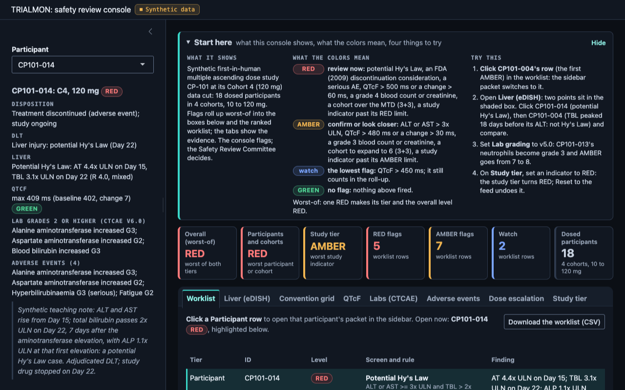The image size is (625, 390).
Task: Select the Worklist tab
Action: pos(201,298)
